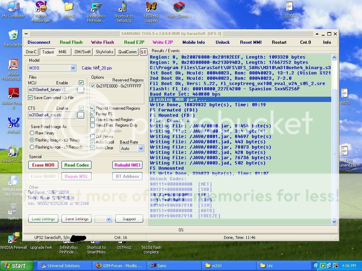Switch to the QualComm tab
362x271 pixels.
point(127,52)
